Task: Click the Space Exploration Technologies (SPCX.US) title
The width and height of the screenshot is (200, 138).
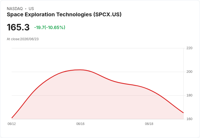Action: pos(64,14)
